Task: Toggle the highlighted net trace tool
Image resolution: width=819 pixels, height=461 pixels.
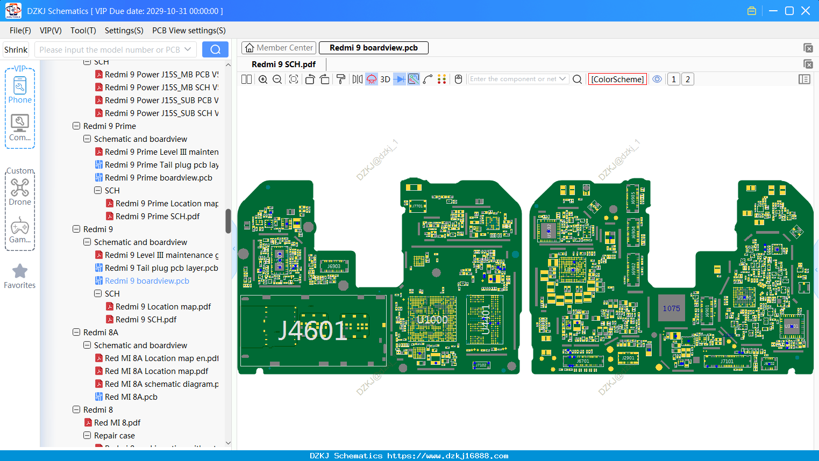Action: pos(414,80)
